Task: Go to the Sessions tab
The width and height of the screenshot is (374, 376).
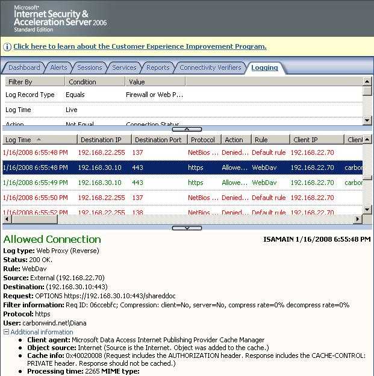Action: point(90,67)
